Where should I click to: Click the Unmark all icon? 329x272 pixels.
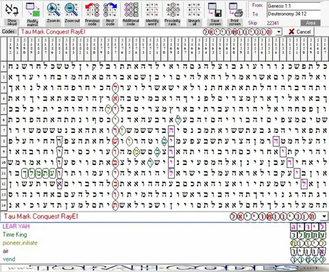(194, 10)
